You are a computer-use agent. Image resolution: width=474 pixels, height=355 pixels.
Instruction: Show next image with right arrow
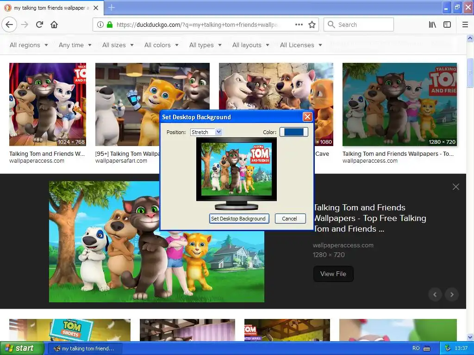[452, 294]
